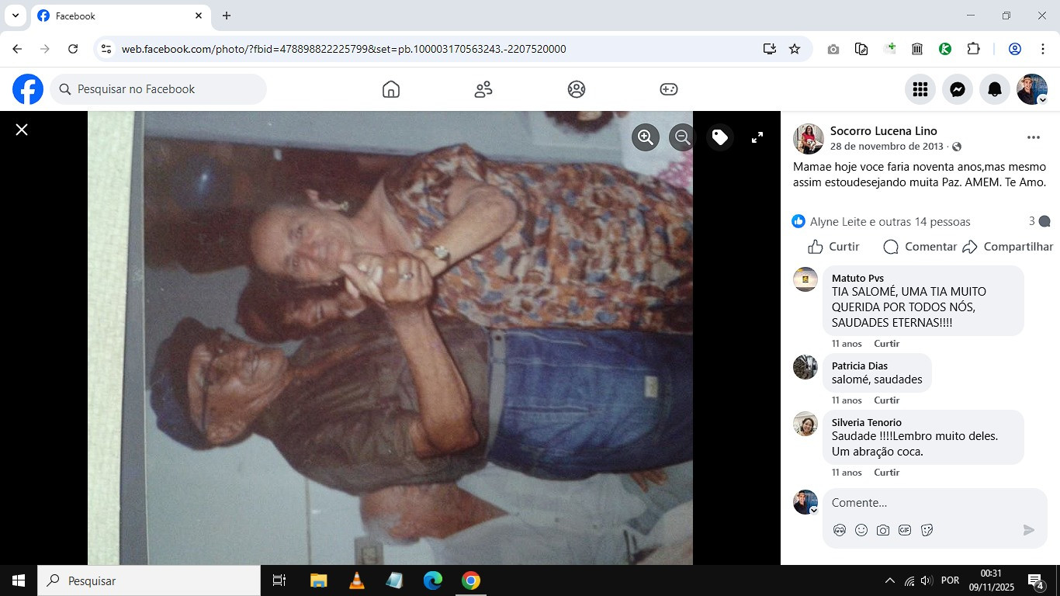Screen dimensions: 1060x596
Task: Open the Facebook apps grid menu
Action: (x=920, y=89)
